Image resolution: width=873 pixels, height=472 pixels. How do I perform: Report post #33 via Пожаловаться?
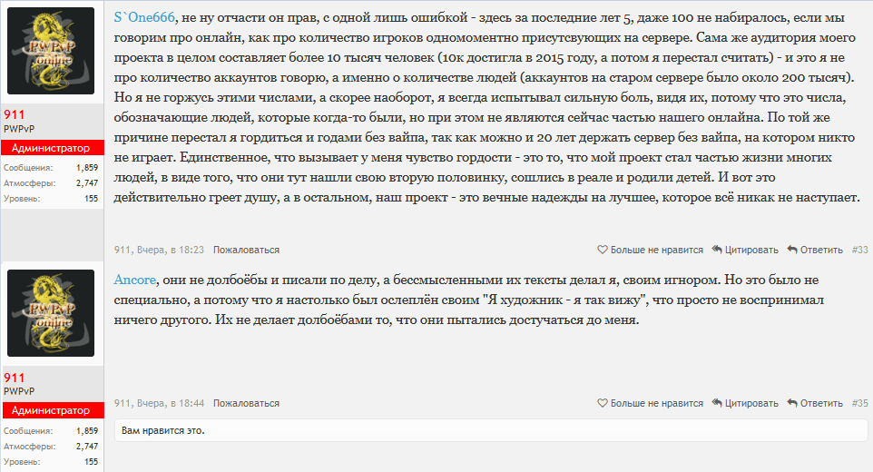point(246,250)
